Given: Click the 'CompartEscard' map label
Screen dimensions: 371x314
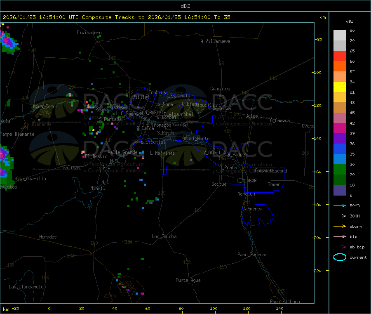Looking at the screenshot, I should pos(271,170).
